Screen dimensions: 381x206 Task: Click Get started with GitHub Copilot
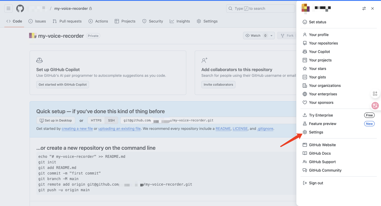(63, 85)
